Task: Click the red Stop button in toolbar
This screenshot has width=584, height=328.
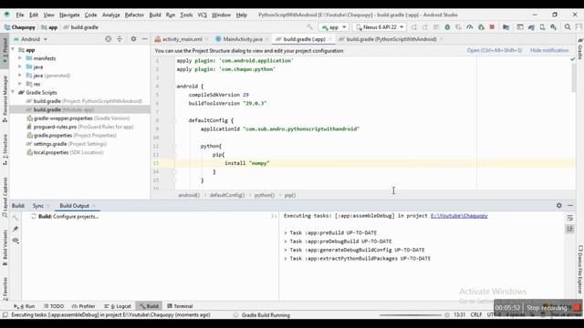Action: point(492,27)
